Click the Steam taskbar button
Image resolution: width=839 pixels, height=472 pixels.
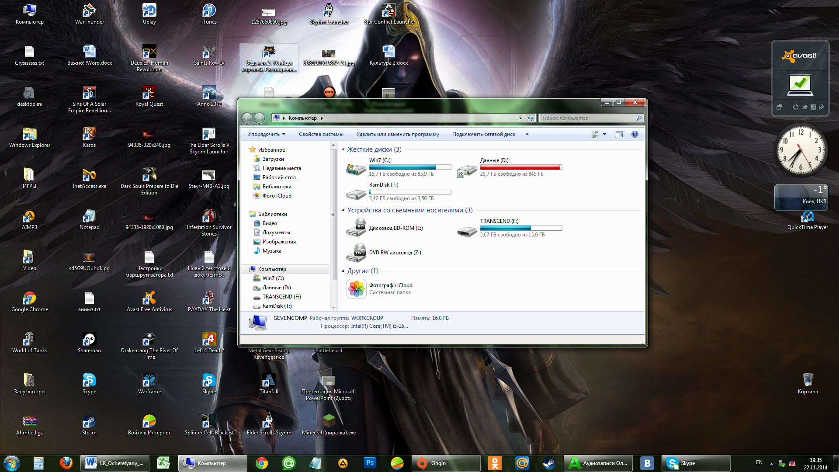[549, 463]
